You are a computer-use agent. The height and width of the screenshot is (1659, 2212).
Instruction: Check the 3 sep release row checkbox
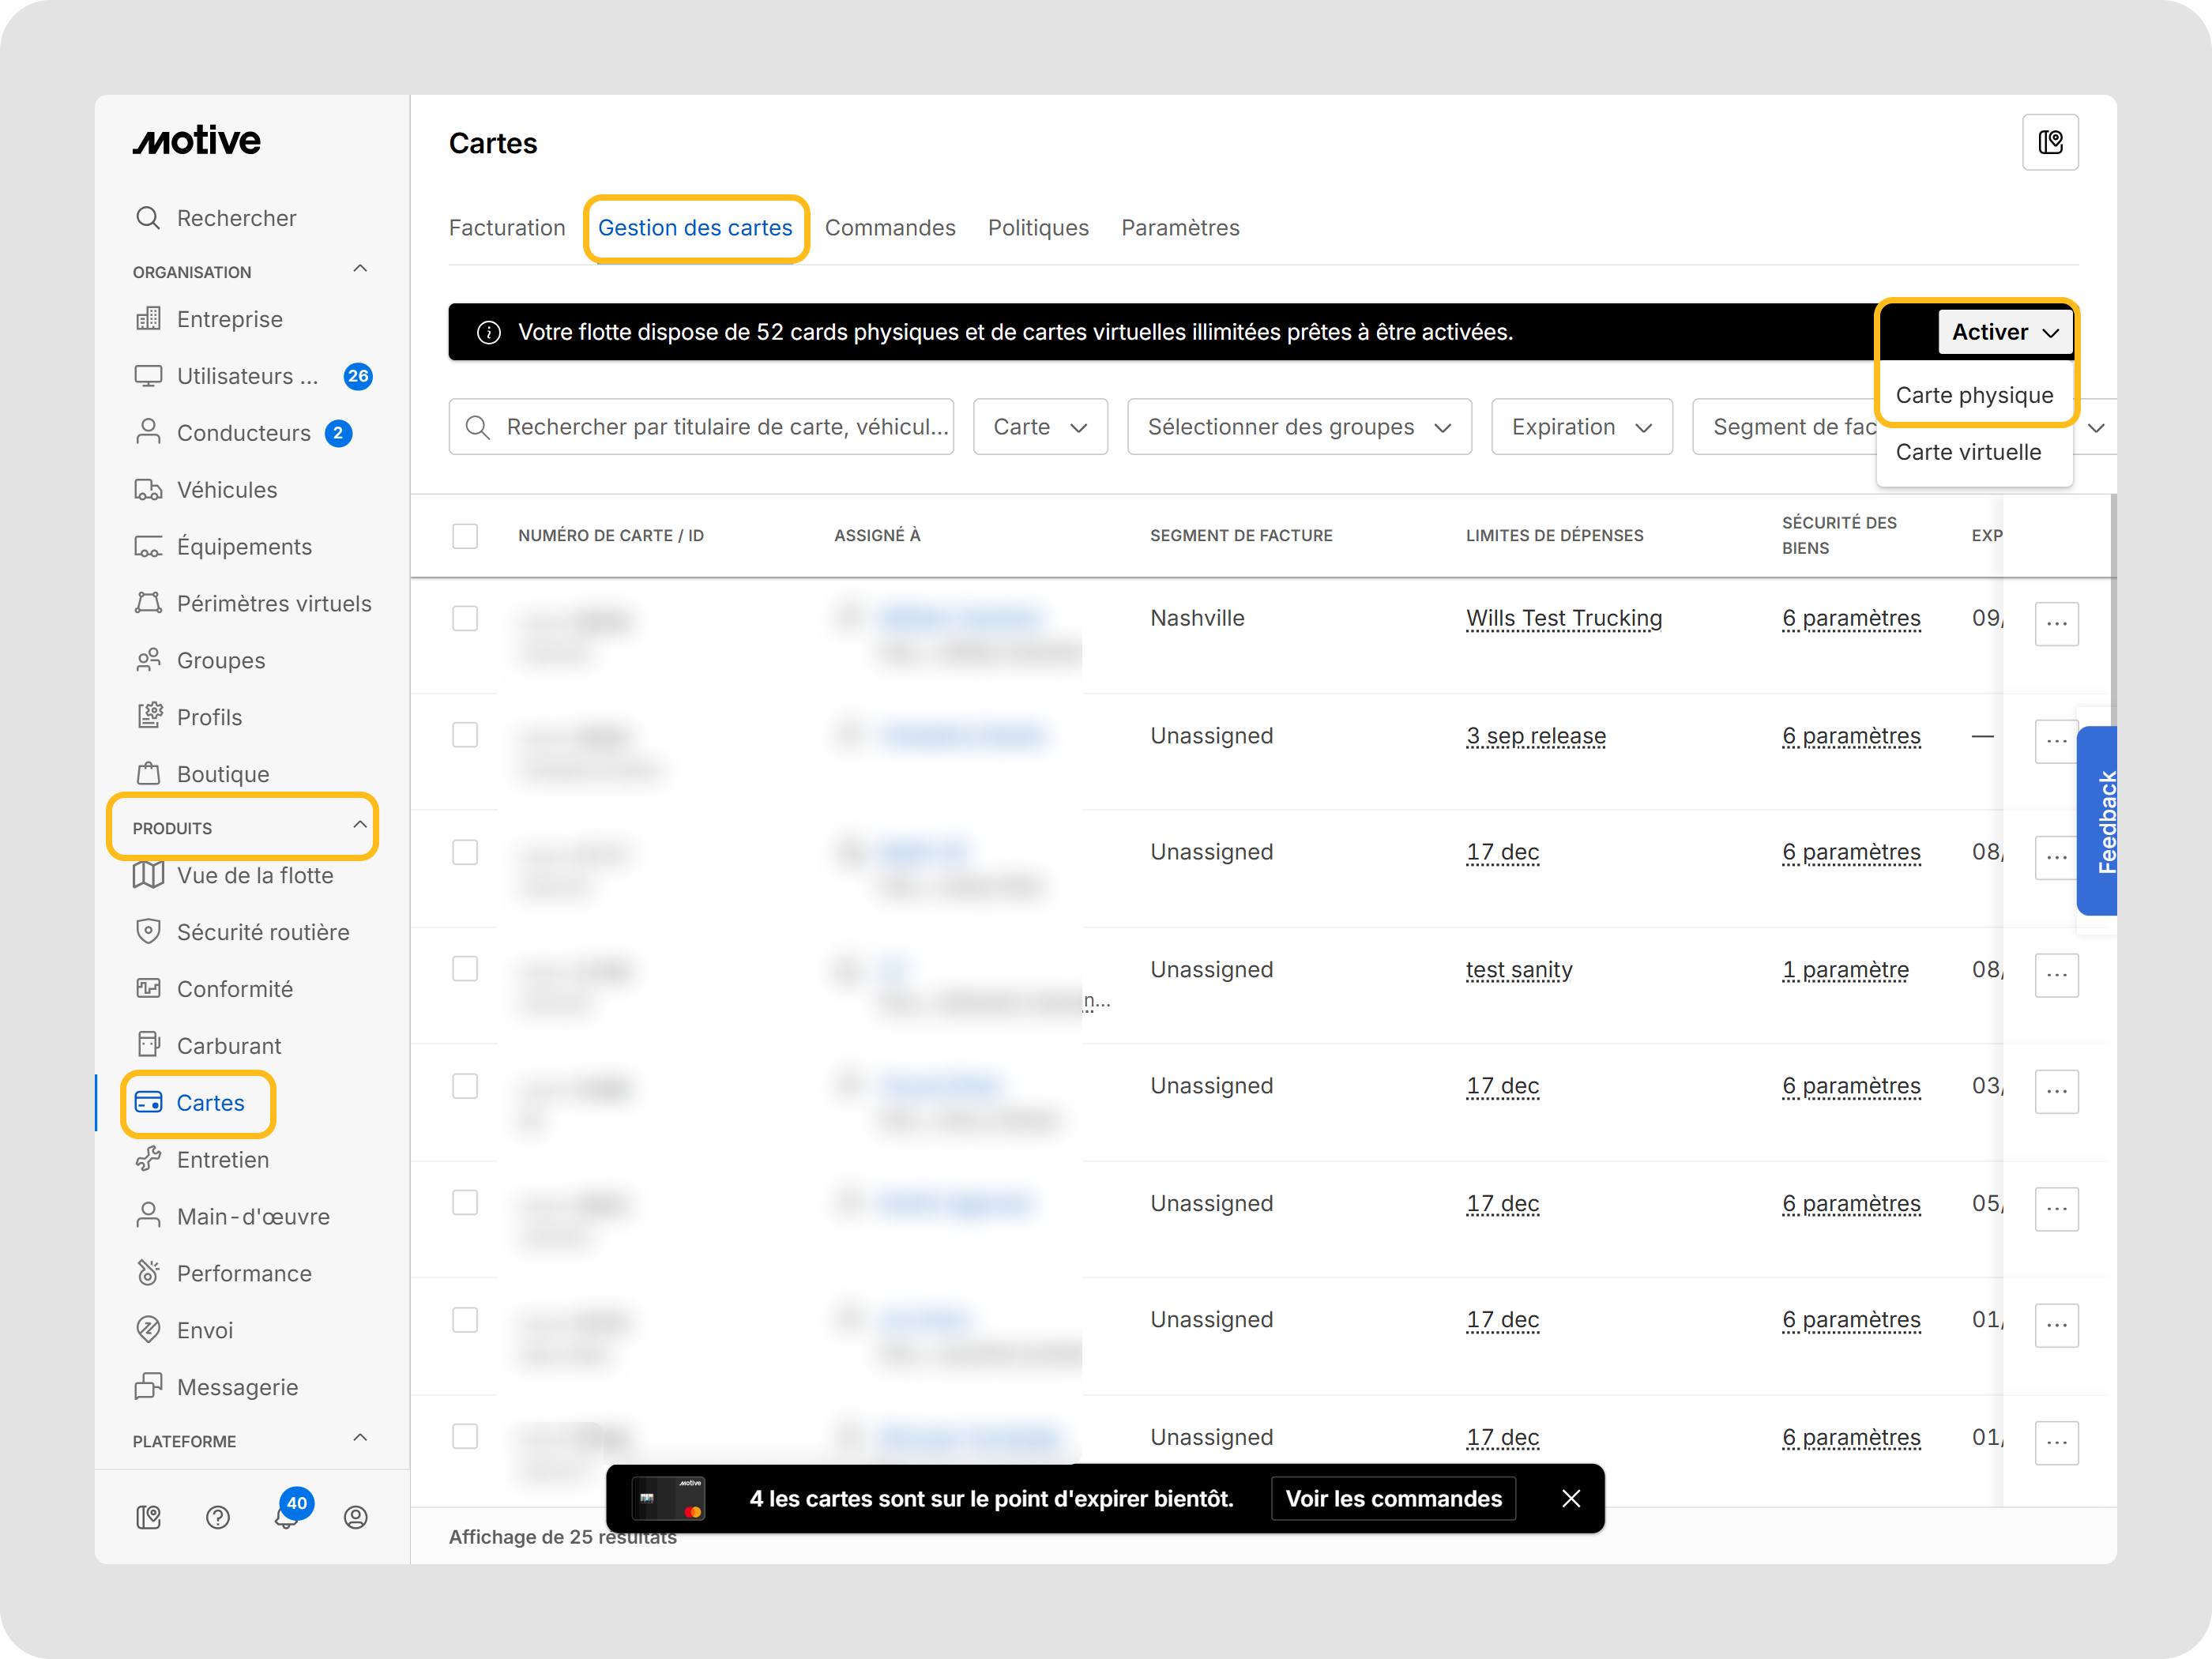point(465,736)
